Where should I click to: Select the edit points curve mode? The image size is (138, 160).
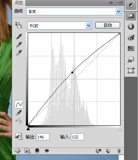(x=19, y=104)
